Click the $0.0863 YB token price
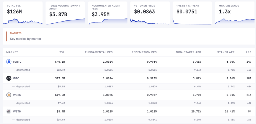Viewport: 256px width, 124px height. [144, 11]
